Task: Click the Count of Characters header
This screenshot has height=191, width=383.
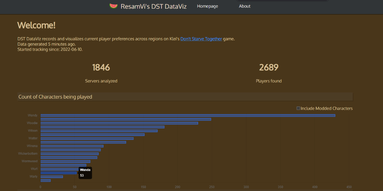Action: pos(55,97)
